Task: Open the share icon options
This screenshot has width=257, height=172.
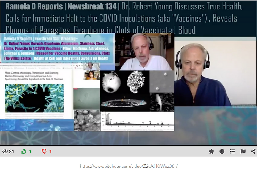Action: [x=253, y=152]
